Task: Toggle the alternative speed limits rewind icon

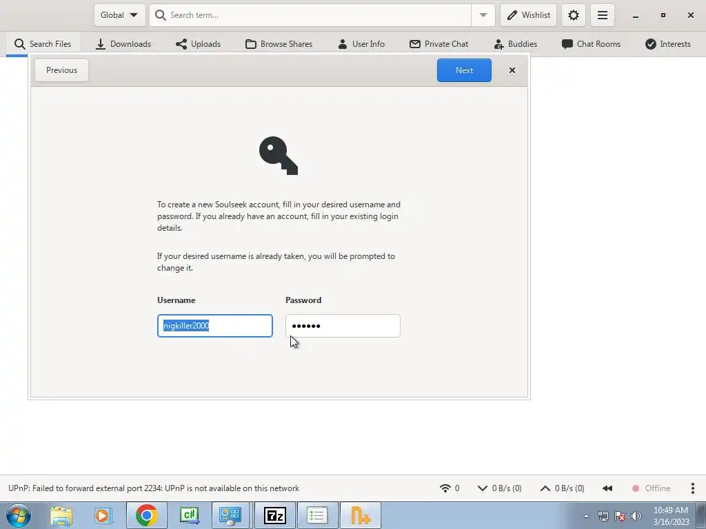Action: tap(607, 488)
